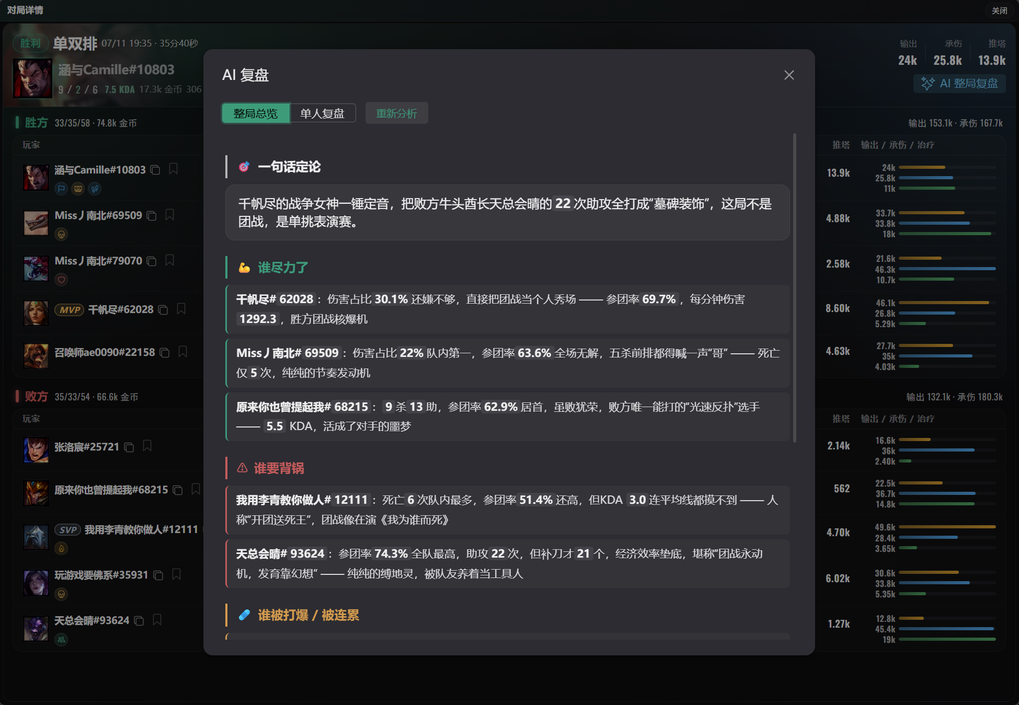Click shield tag under Miss丿南北#79070
The image size is (1019, 705).
click(x=62, y=280)
